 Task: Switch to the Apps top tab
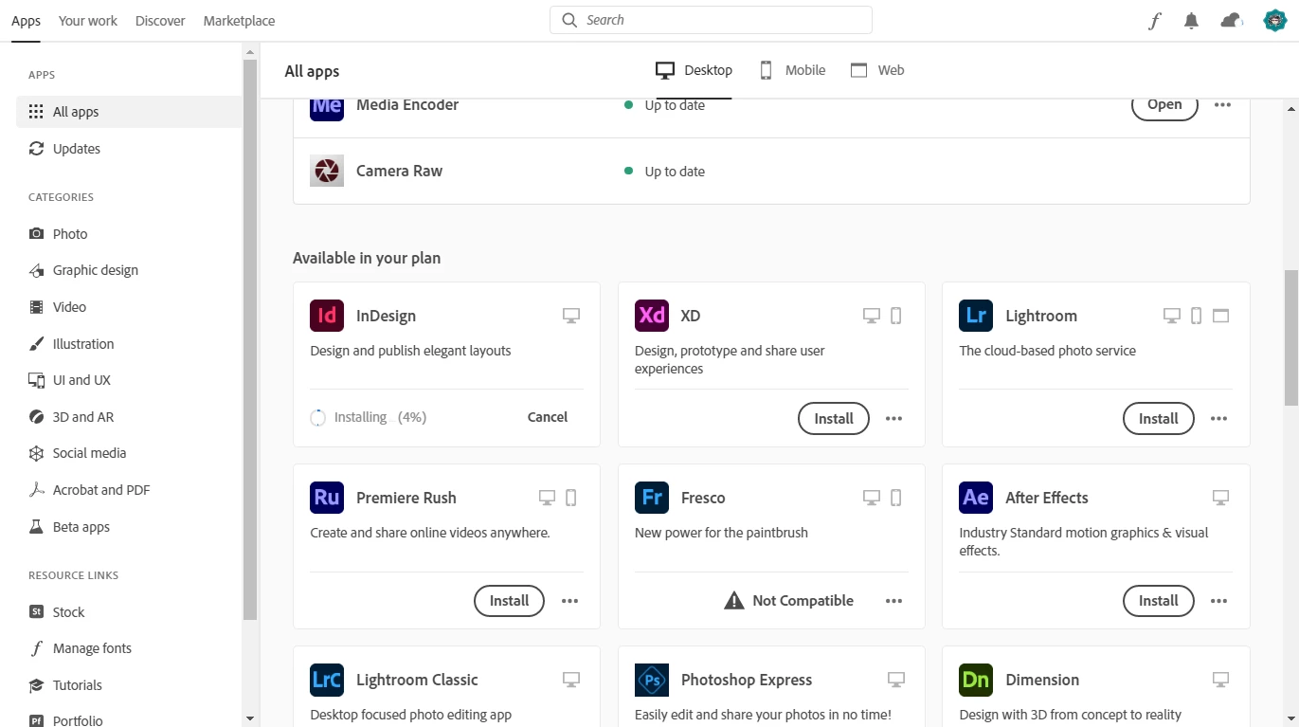[x=26, y=21]
